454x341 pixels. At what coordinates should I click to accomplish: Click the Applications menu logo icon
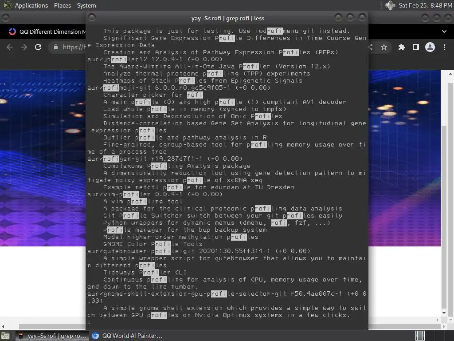7,5
